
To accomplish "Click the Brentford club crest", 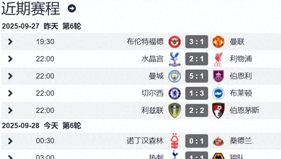I will (174, 42).
